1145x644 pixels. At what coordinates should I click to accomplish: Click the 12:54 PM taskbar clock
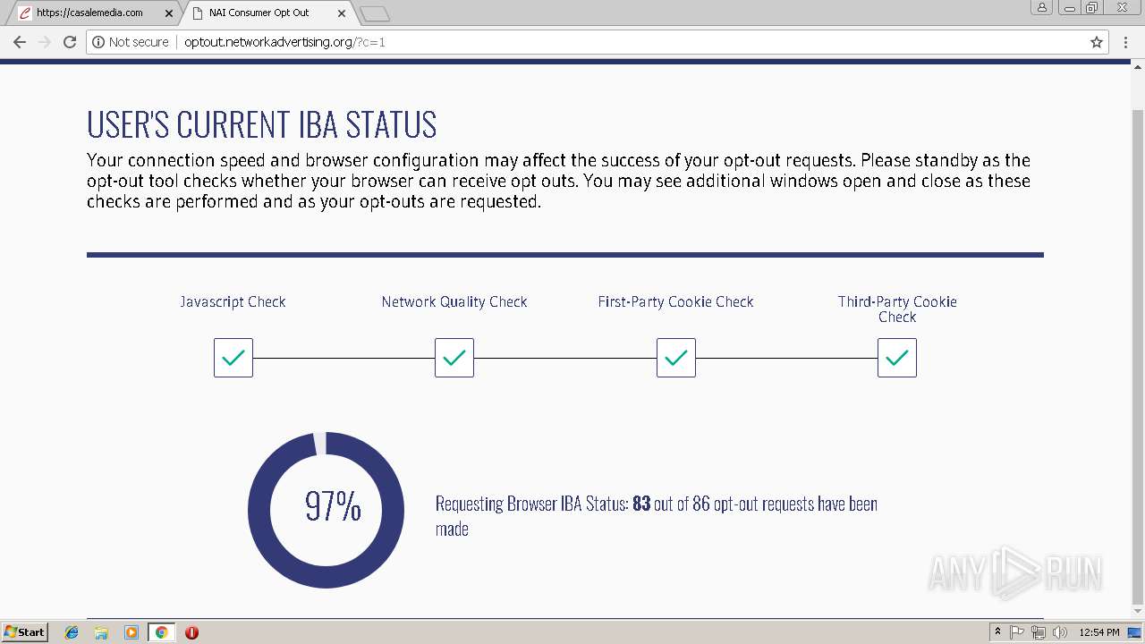[x=1099, y=632]
